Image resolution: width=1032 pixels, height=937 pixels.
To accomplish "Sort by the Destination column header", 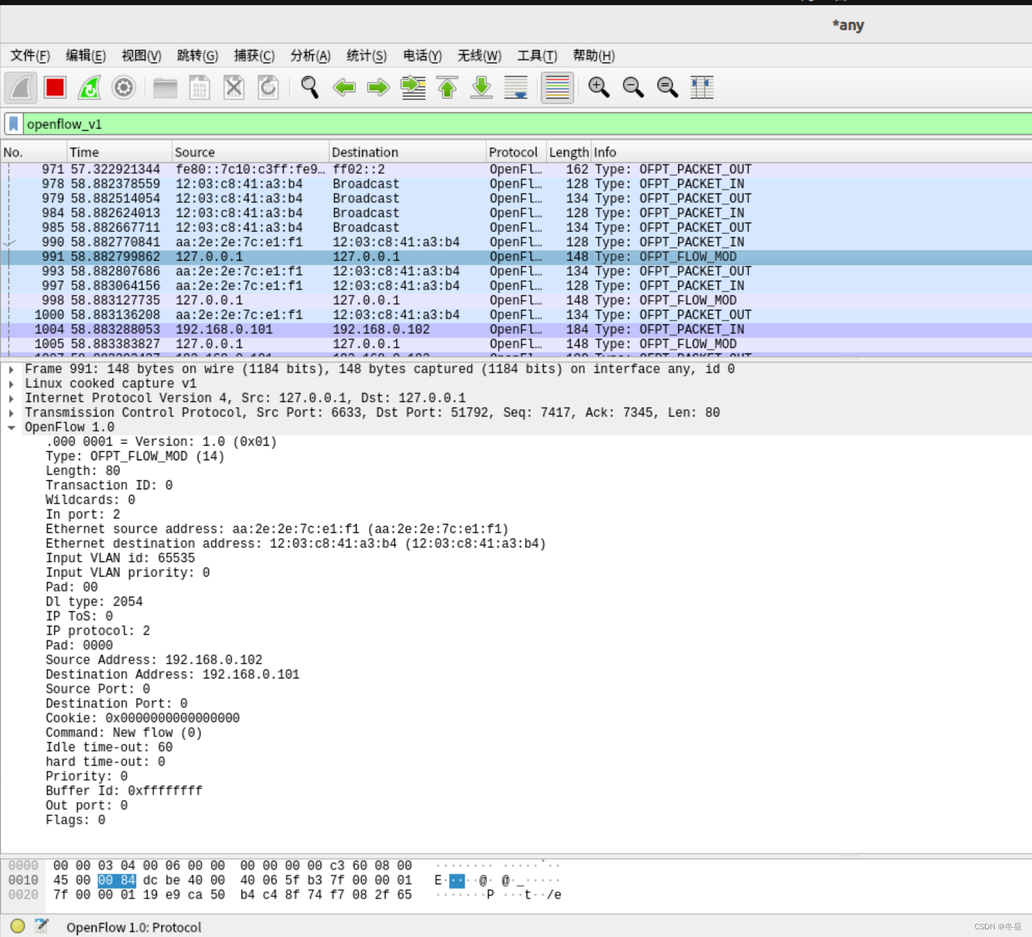I will pyautogui.click(x=408, y=152).
